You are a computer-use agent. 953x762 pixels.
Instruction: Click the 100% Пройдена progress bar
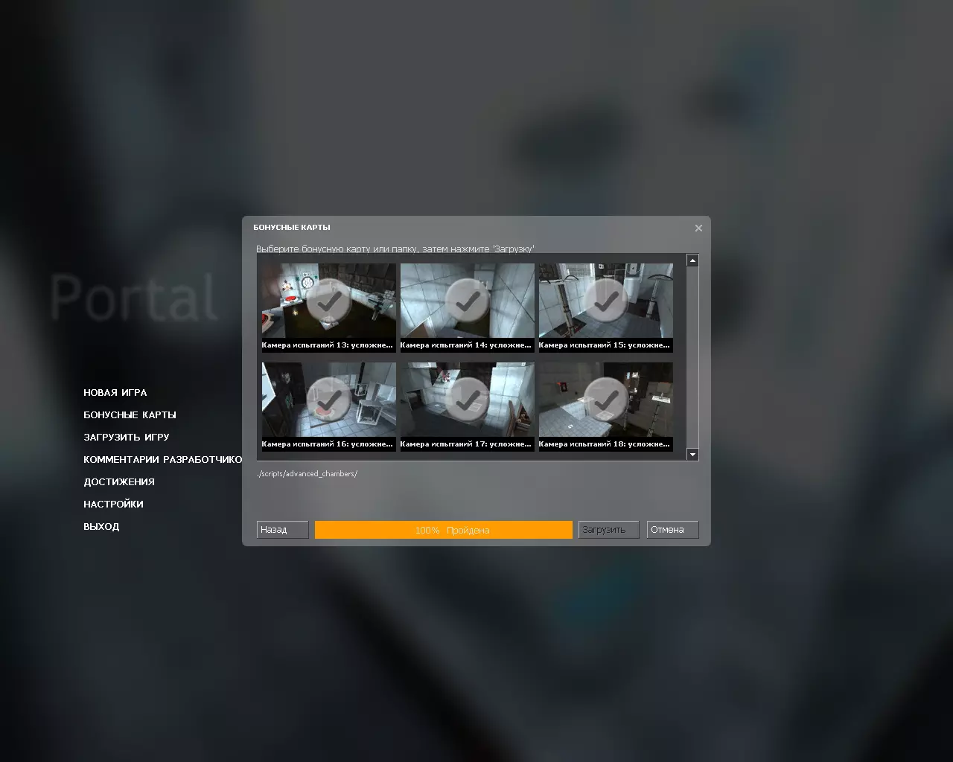click(x=444, y=530)
